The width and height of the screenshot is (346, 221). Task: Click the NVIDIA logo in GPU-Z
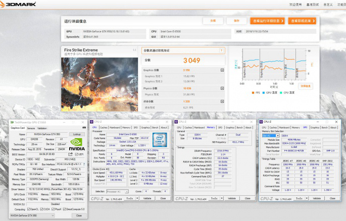click(77, 144)
